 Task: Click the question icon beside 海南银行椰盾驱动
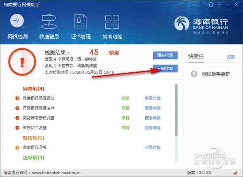point(17,98)
